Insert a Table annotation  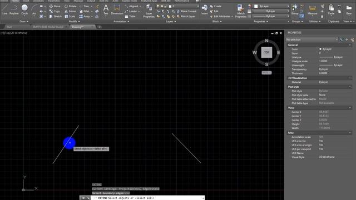130,16
